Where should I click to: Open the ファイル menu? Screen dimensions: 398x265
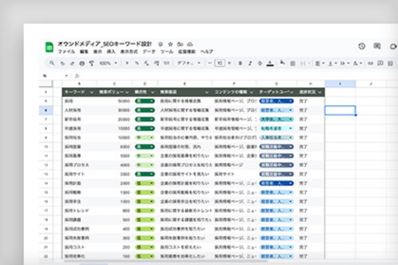(x=66, y=52)
